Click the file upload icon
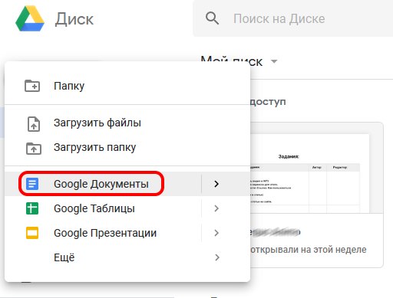 34,124
